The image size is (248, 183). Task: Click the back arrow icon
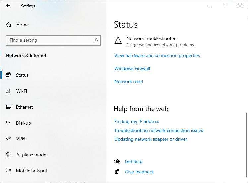(8, 6)
